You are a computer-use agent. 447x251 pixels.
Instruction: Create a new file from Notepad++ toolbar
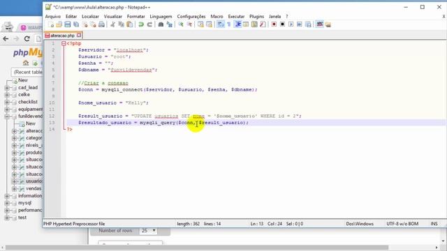point(51,24)
